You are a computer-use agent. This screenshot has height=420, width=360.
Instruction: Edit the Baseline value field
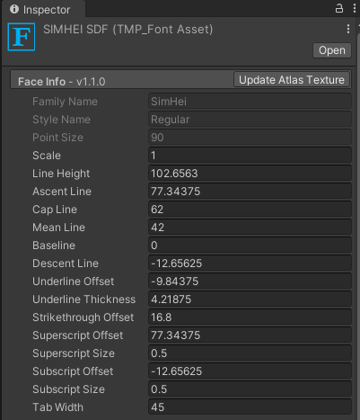tap(250, 246)
